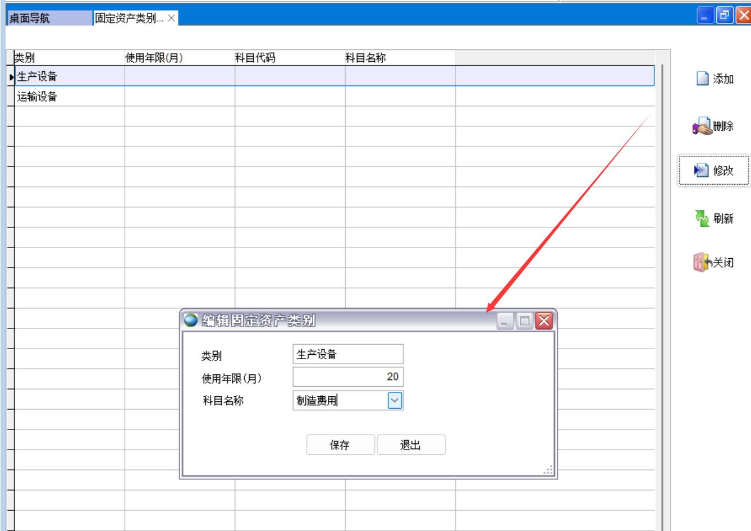Click the 类别 input field containing 生产设备

(x=347, y=354)
